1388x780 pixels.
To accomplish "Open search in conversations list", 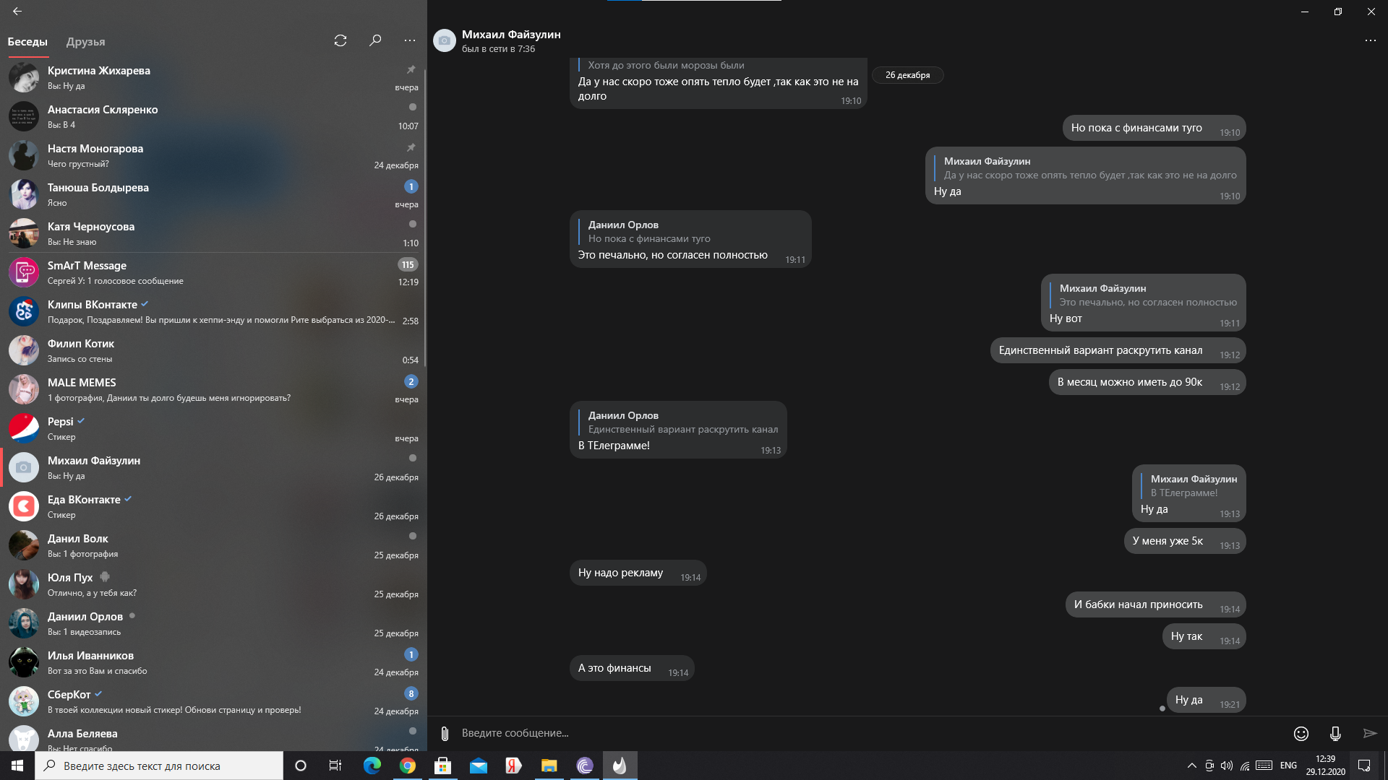I will (x=375, y=40).
